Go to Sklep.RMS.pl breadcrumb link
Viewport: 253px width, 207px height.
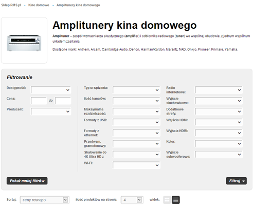coord(11,5)
